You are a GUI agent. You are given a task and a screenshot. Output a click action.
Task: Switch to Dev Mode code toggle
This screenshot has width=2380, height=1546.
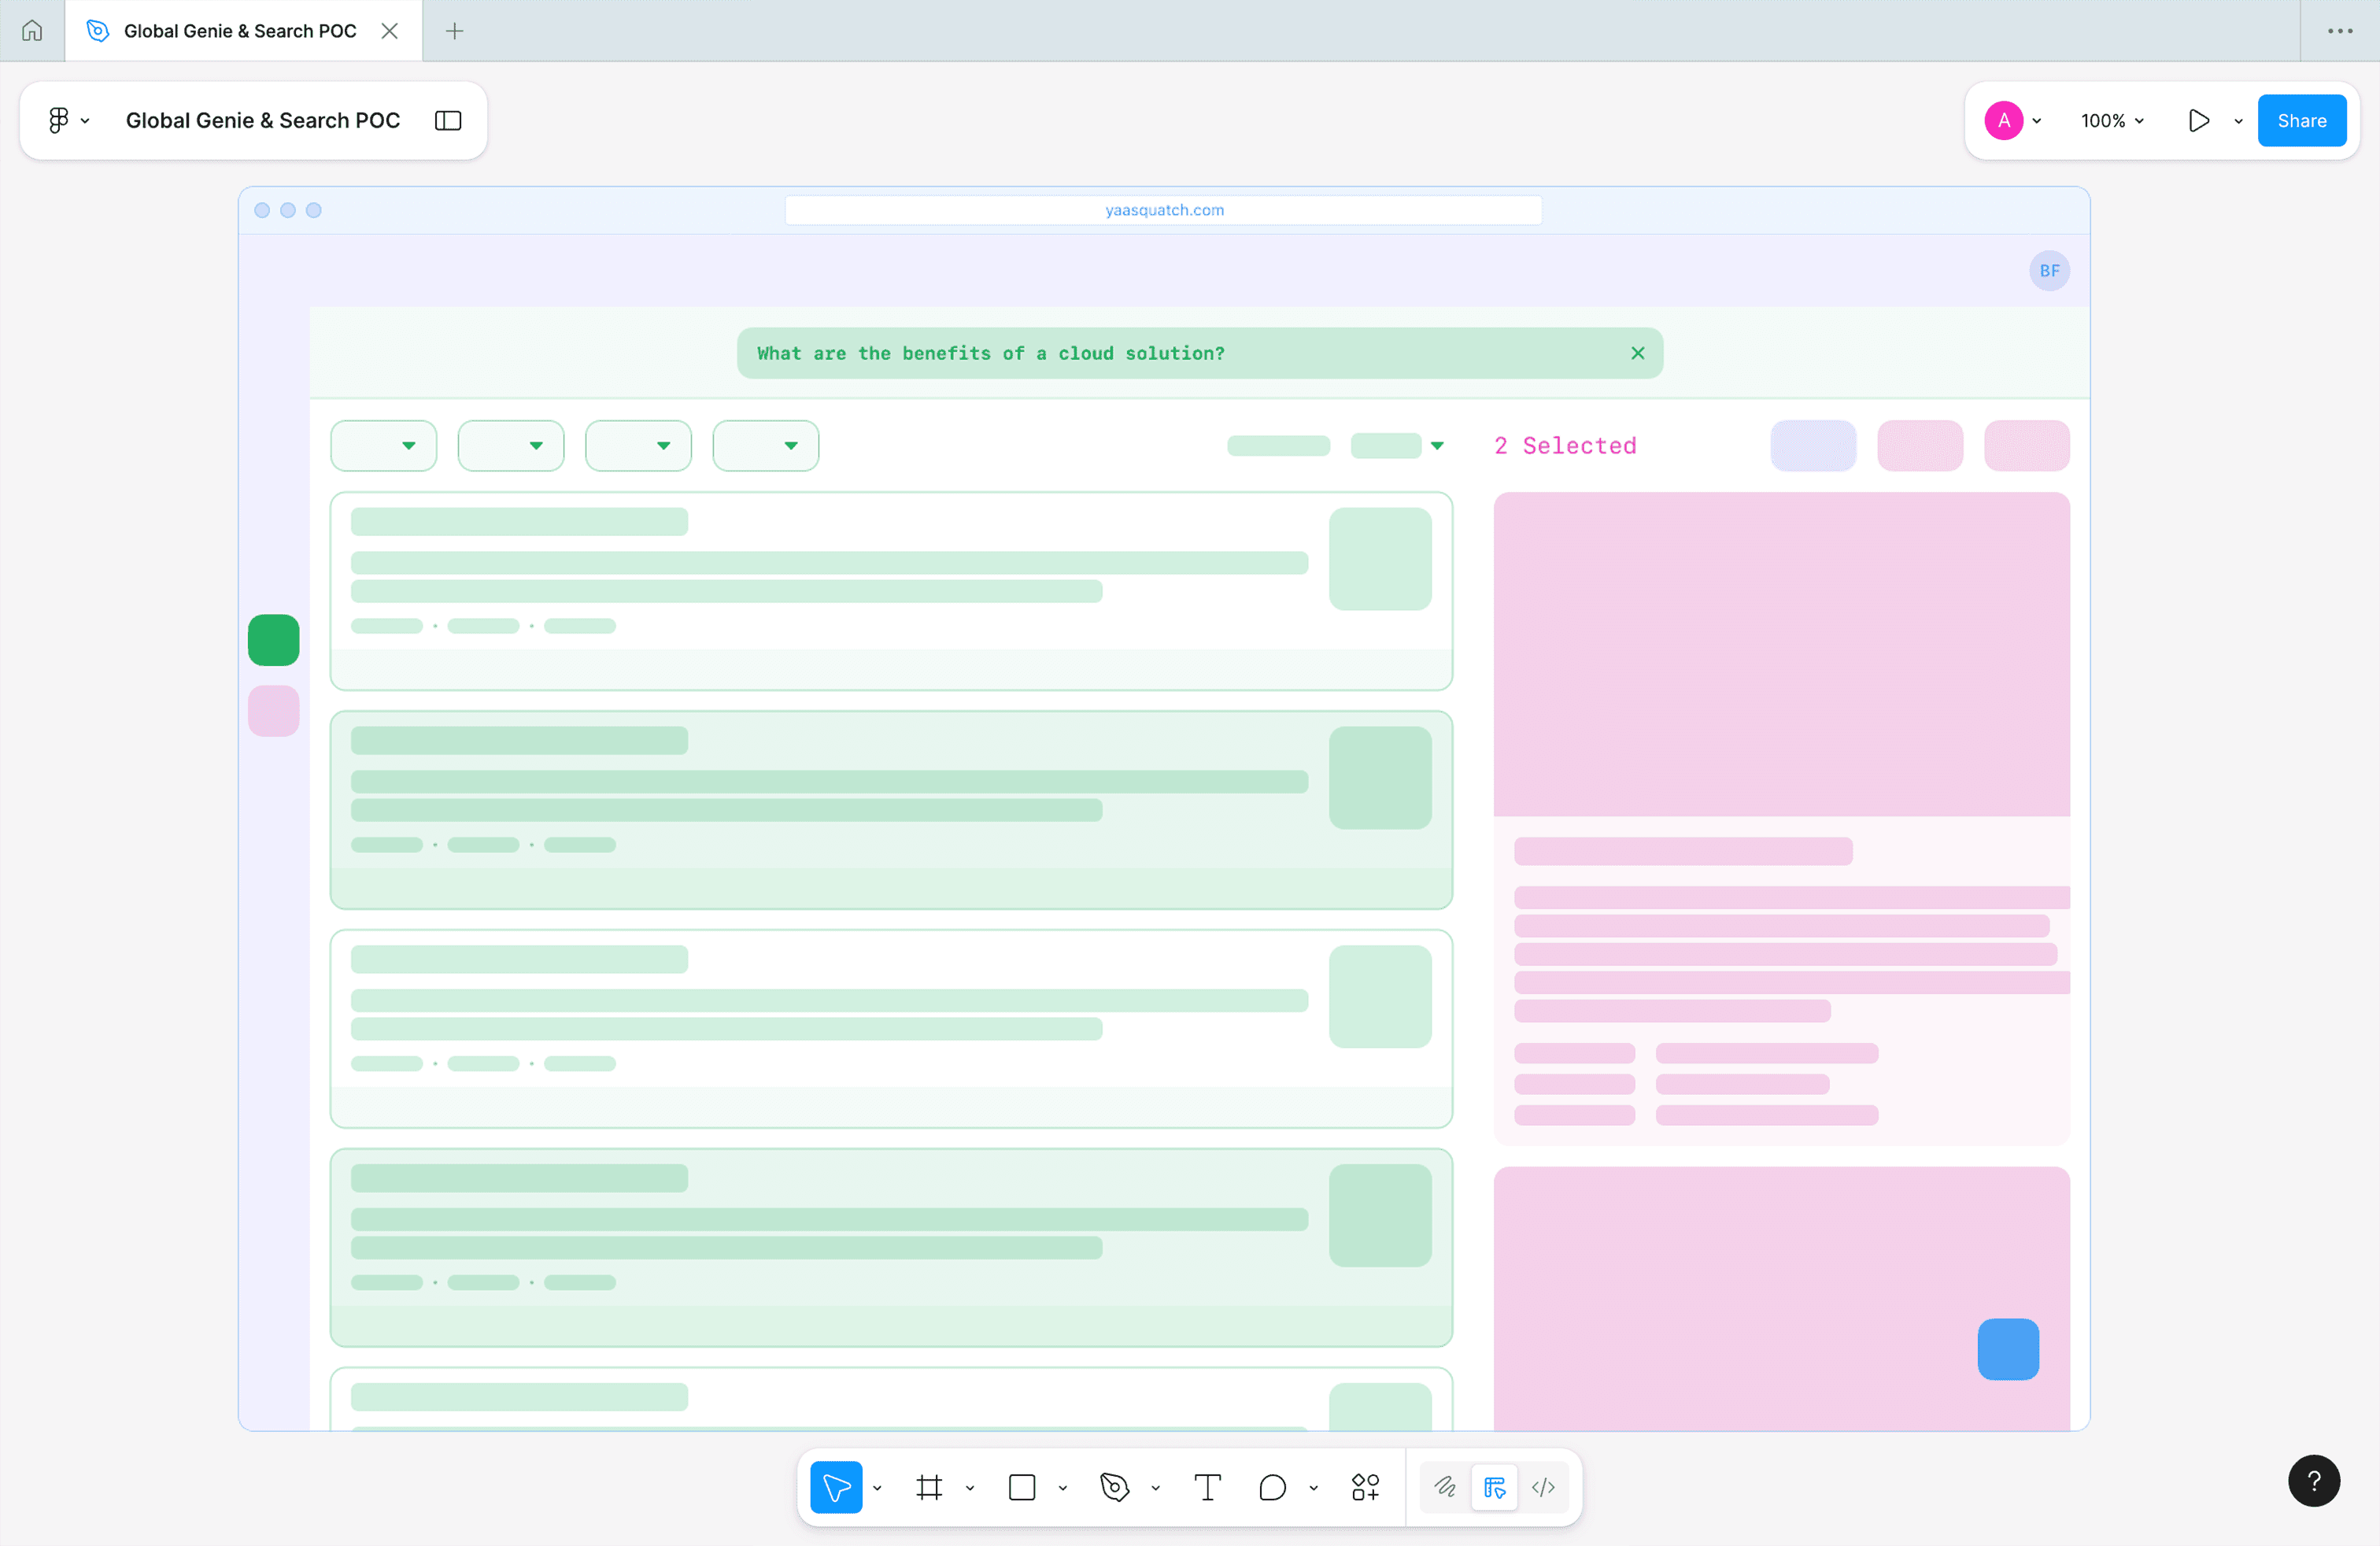pyautogui.click(x=1543, y=1487)
